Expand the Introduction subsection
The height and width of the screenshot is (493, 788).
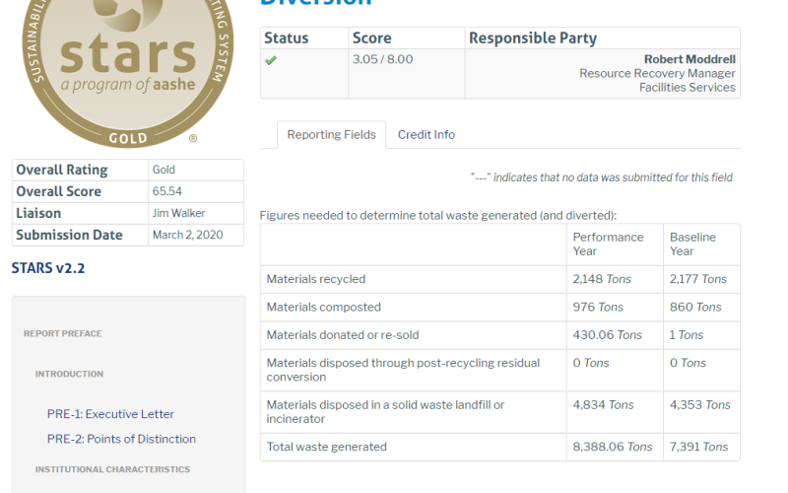pos(69,374)
